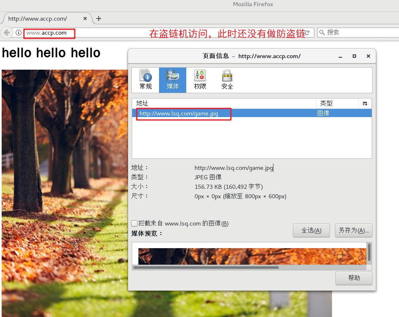399x317 pixels.
Task: Click the 'hello hello hello' page heading
Action: click(51, 53)
